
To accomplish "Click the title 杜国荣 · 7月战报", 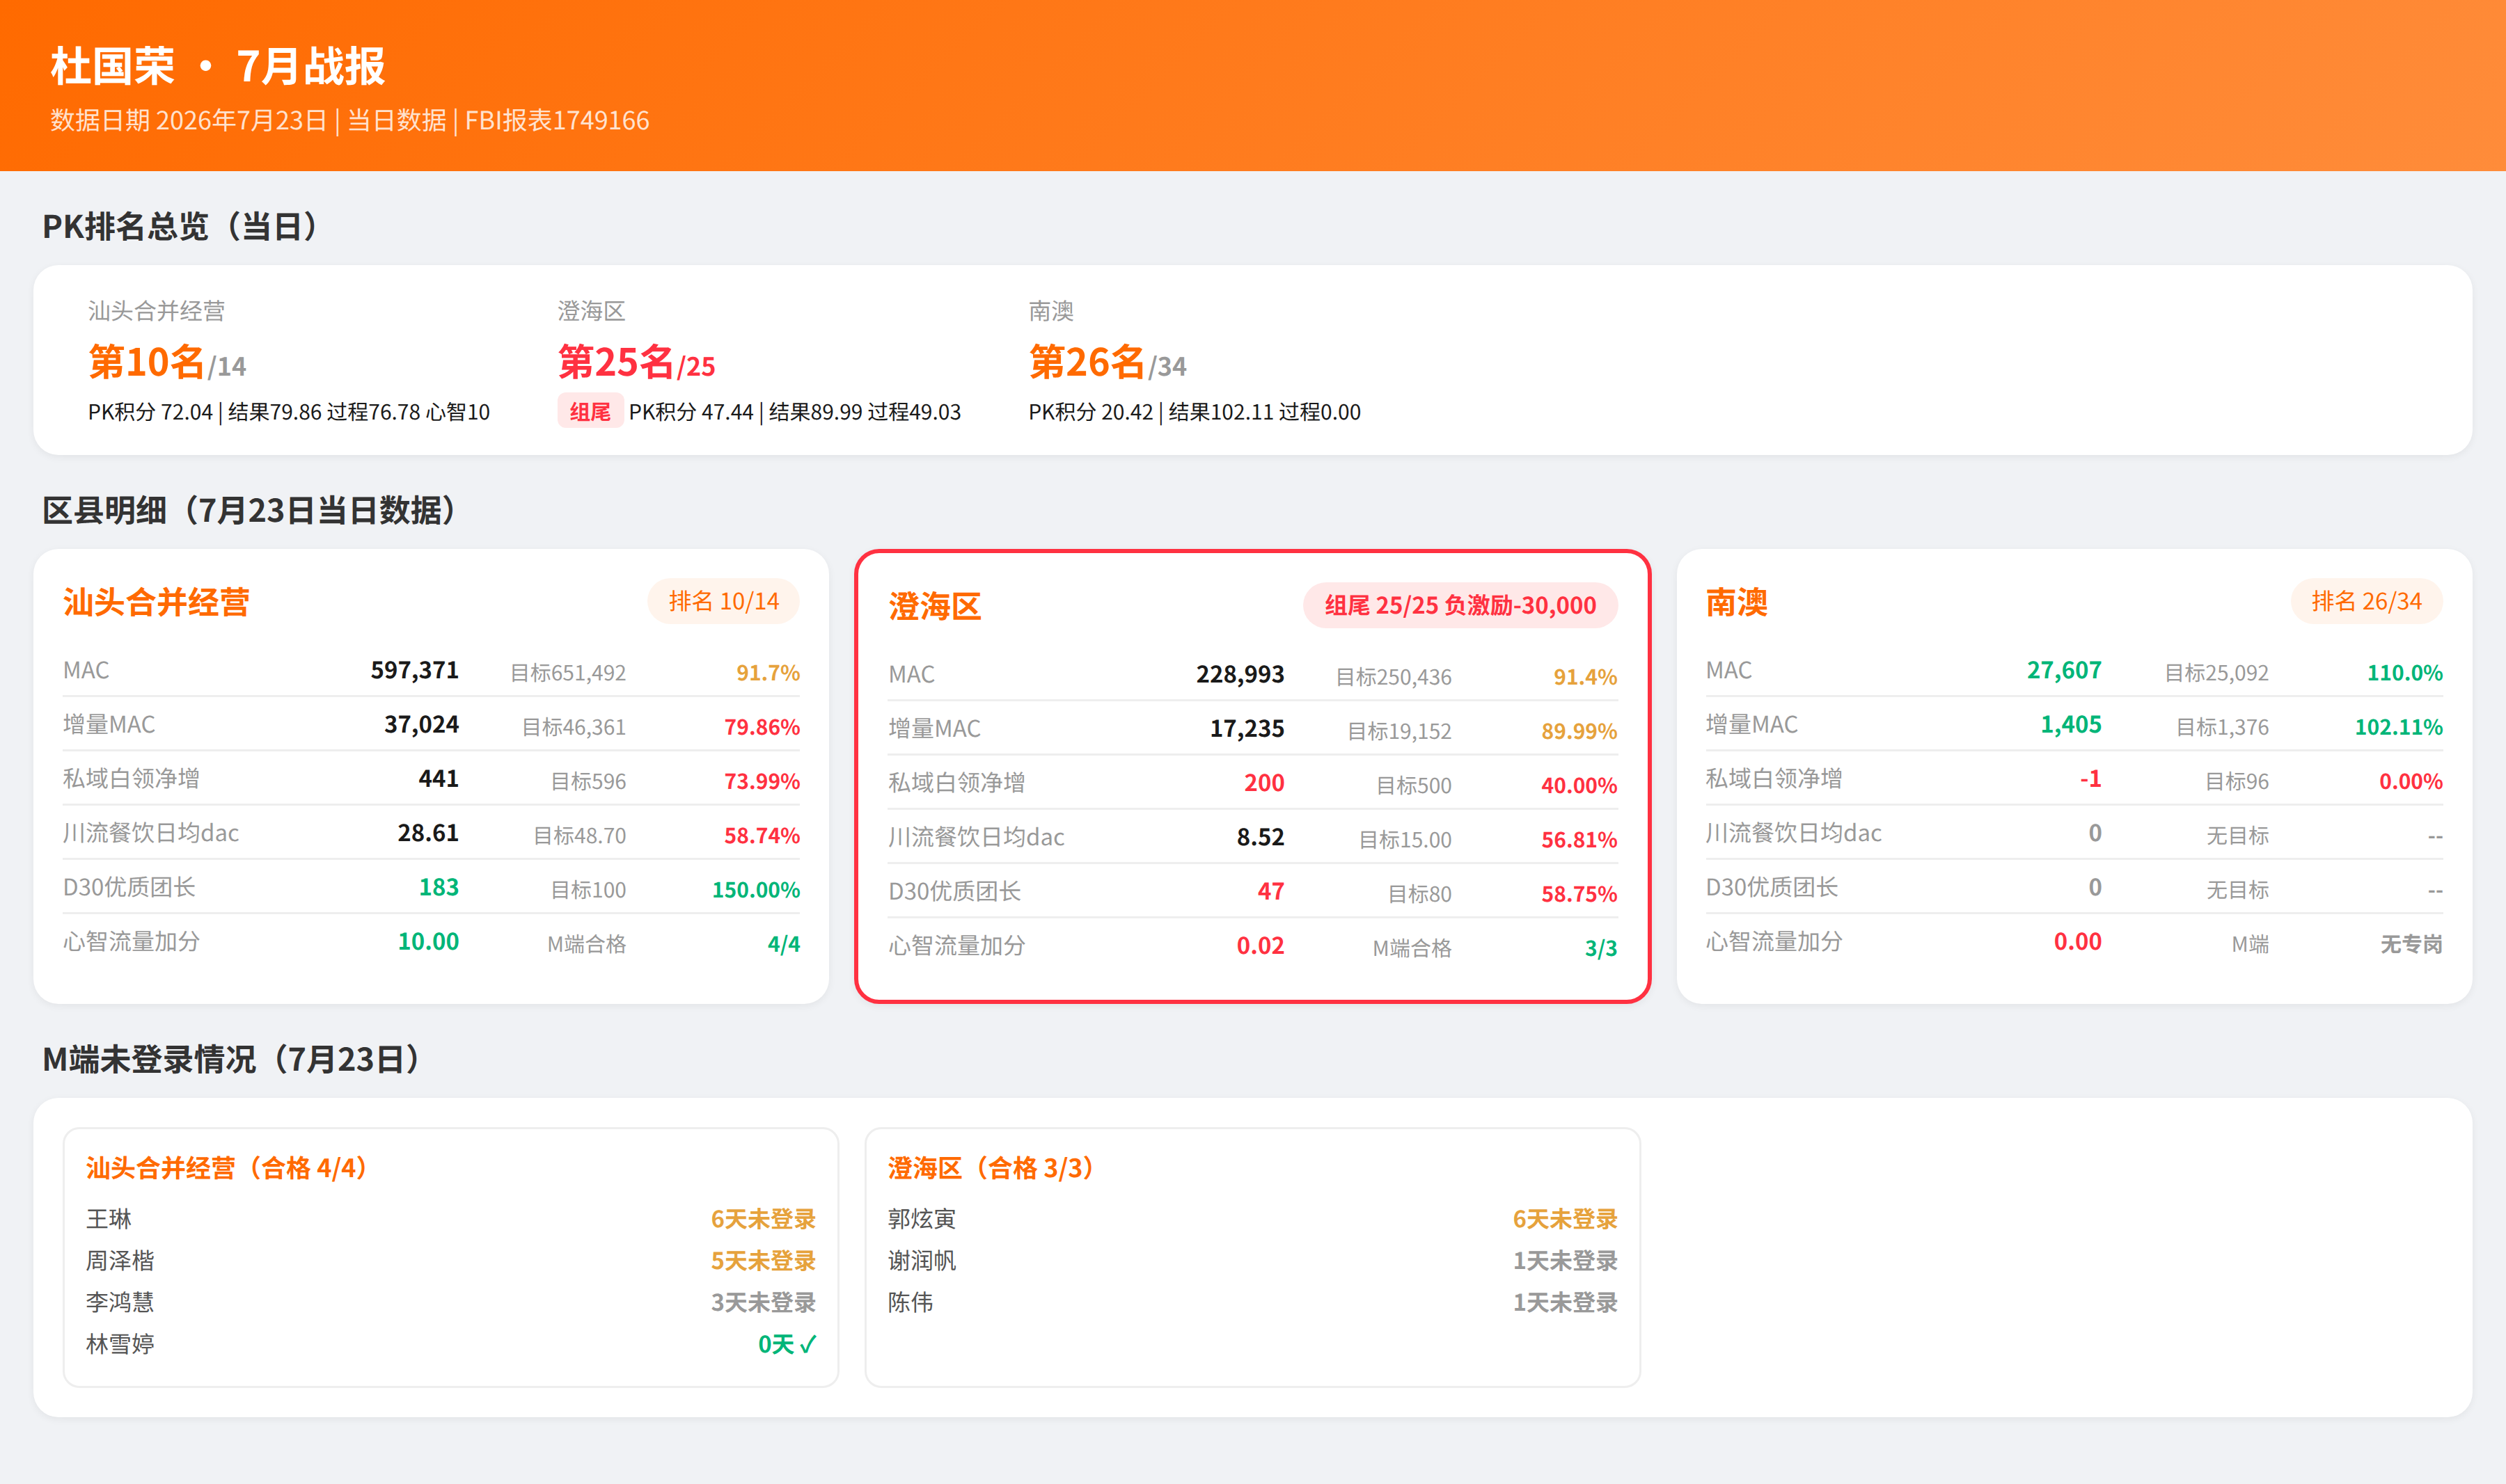I will coord(217,66).
